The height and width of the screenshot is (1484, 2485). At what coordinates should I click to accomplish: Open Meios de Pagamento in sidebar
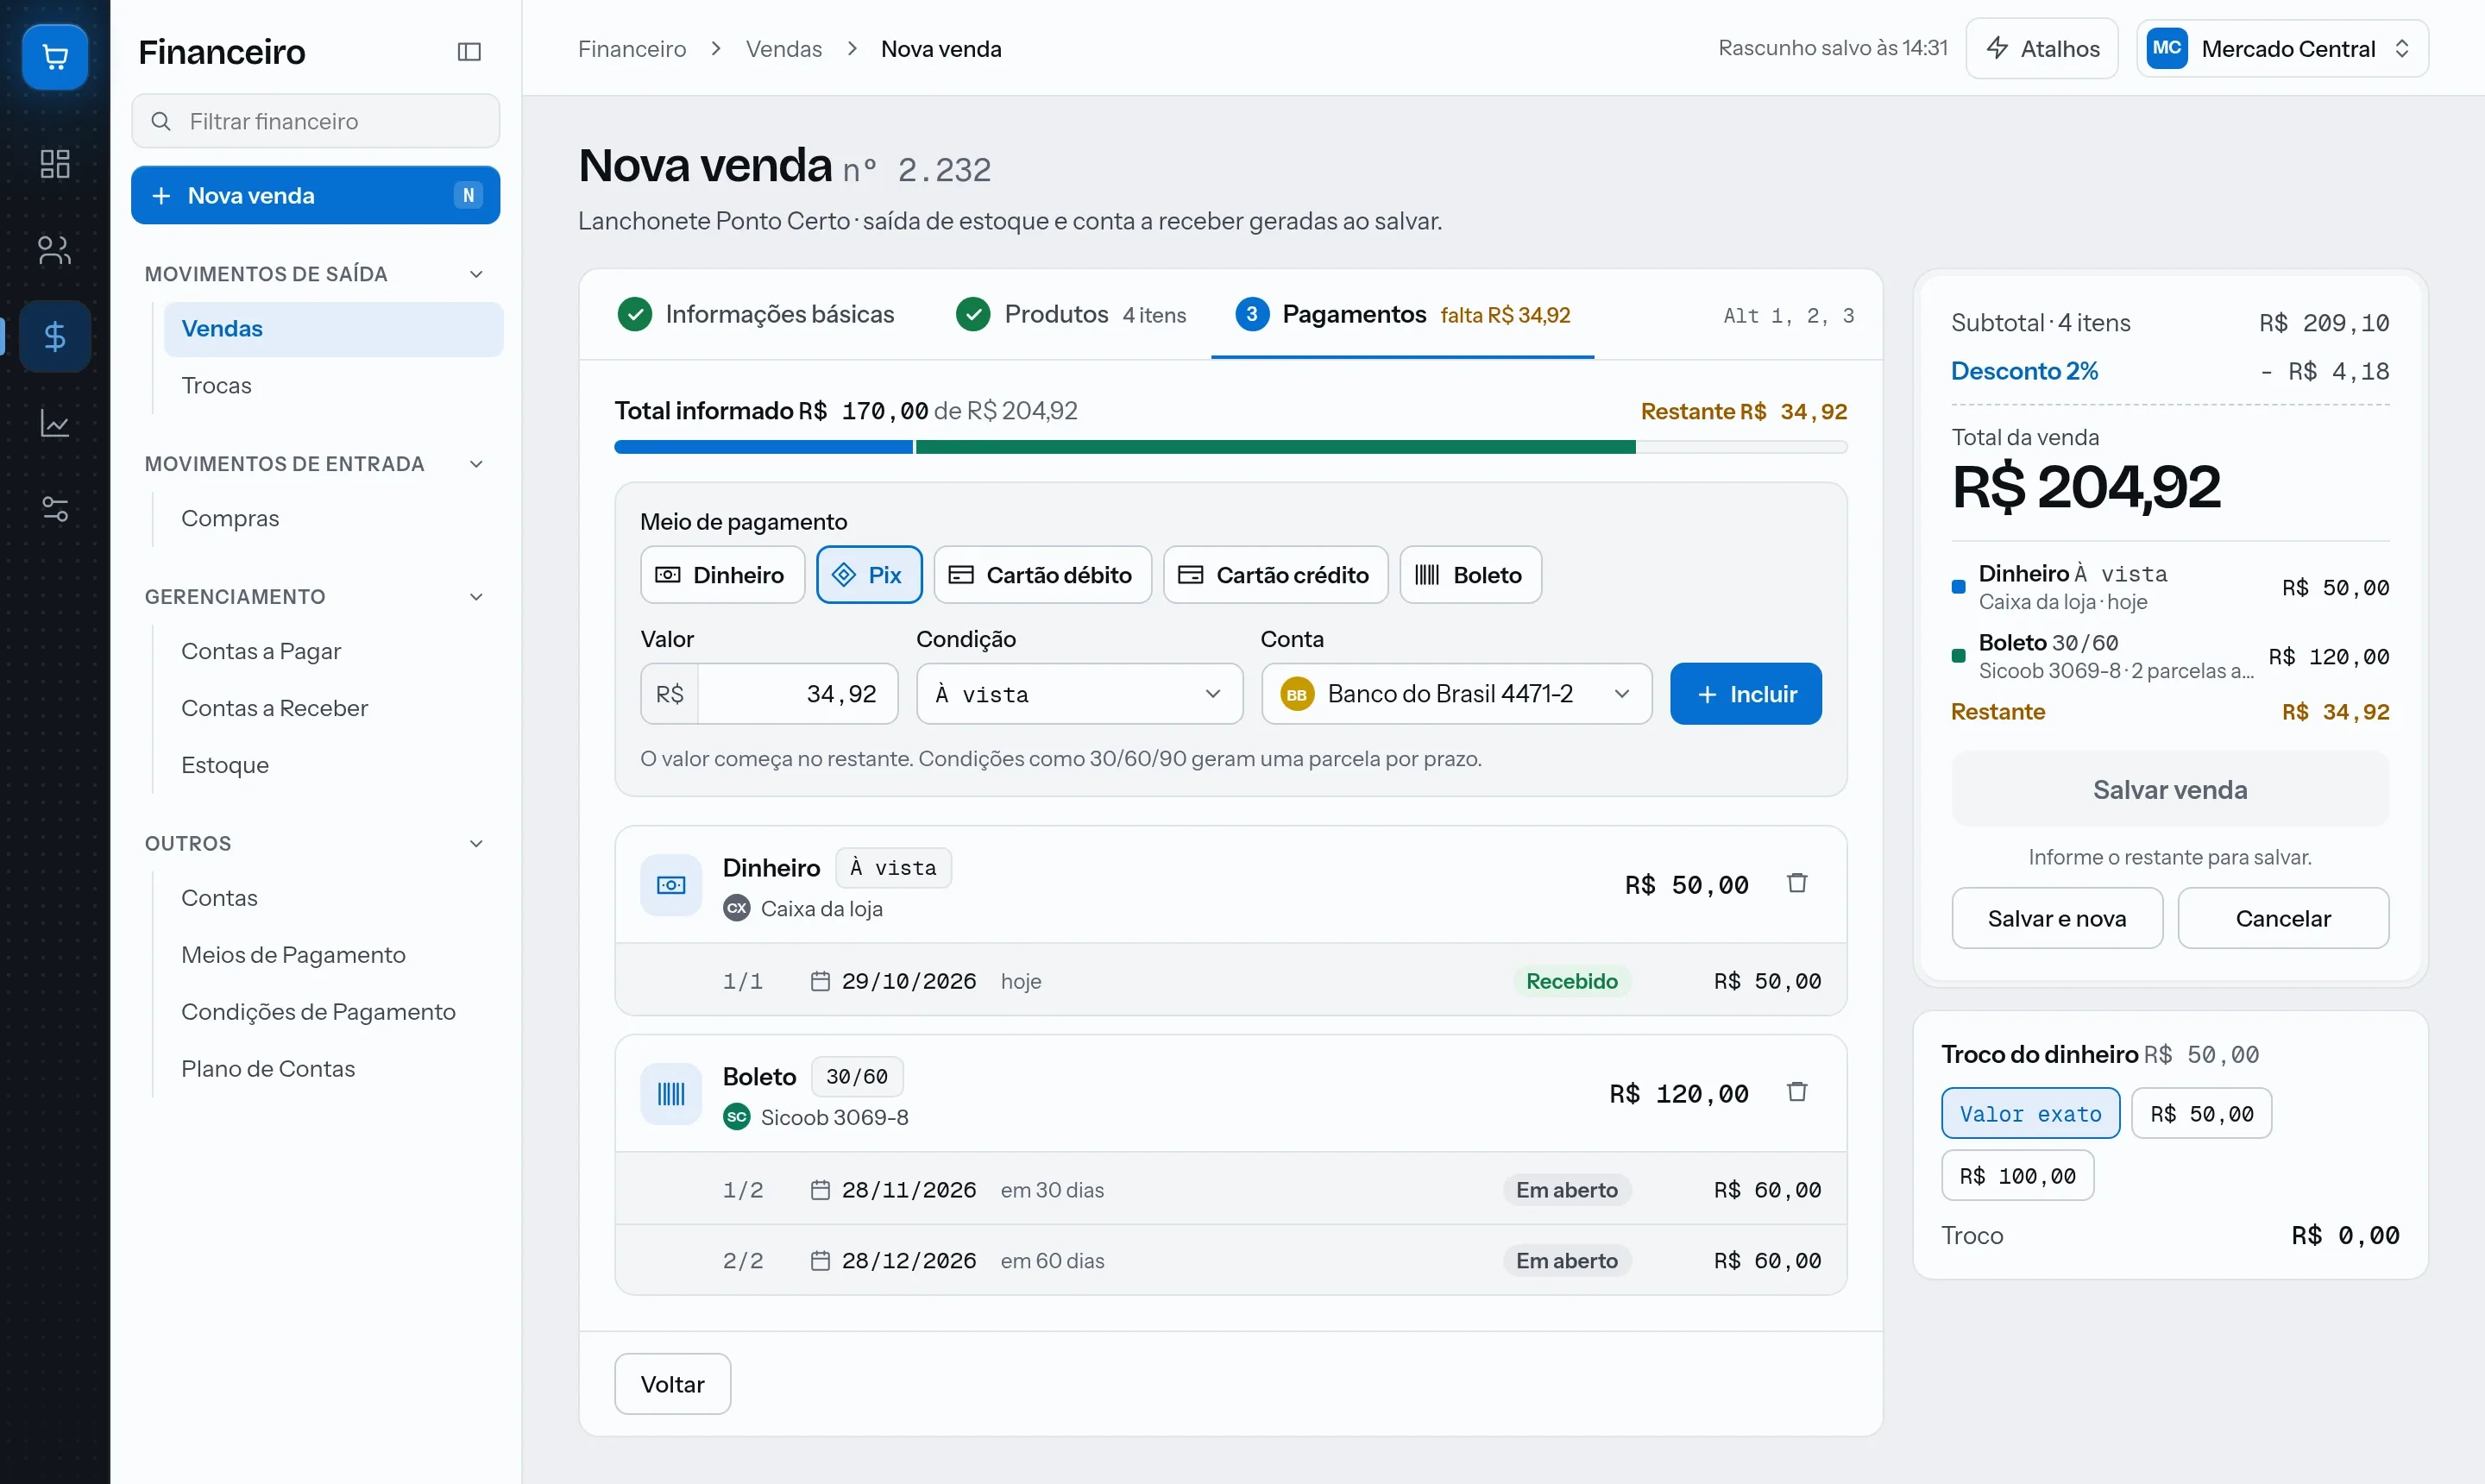[x=333, y=956]
